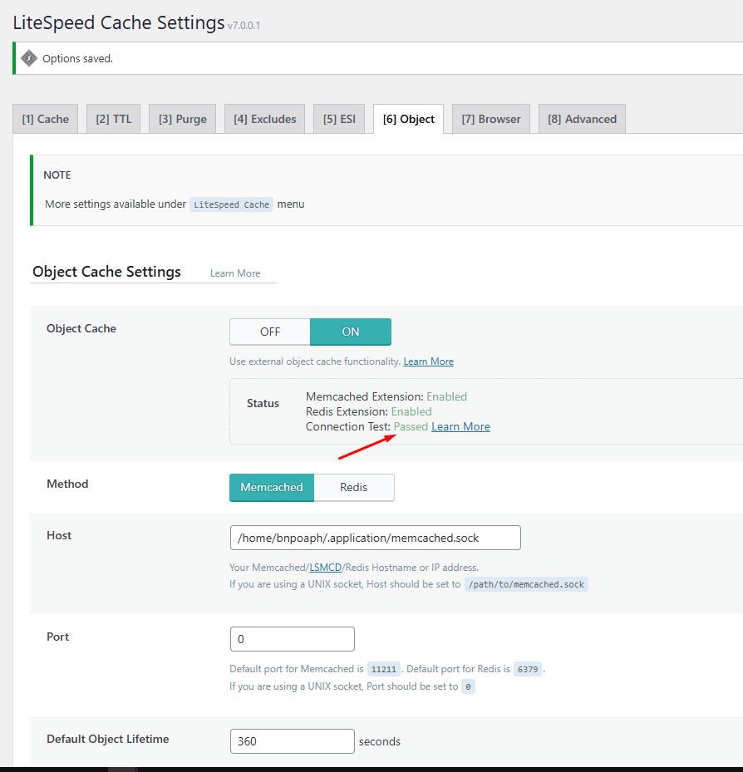This screenshot has height=772, width=743.
Task: Select Redis as the method
Action: click(354, 488)
